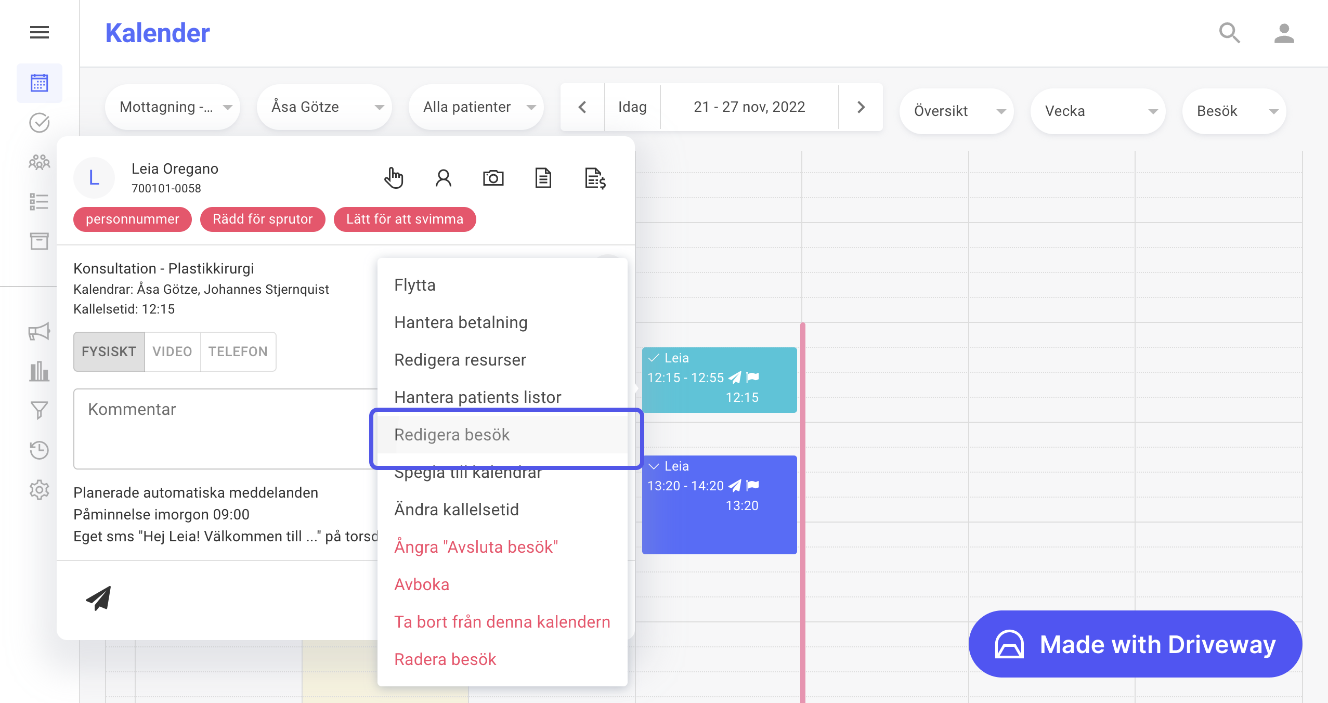
Task: Open Leia's 13:20 - 14:20 appointment
Action: point(719,505)
